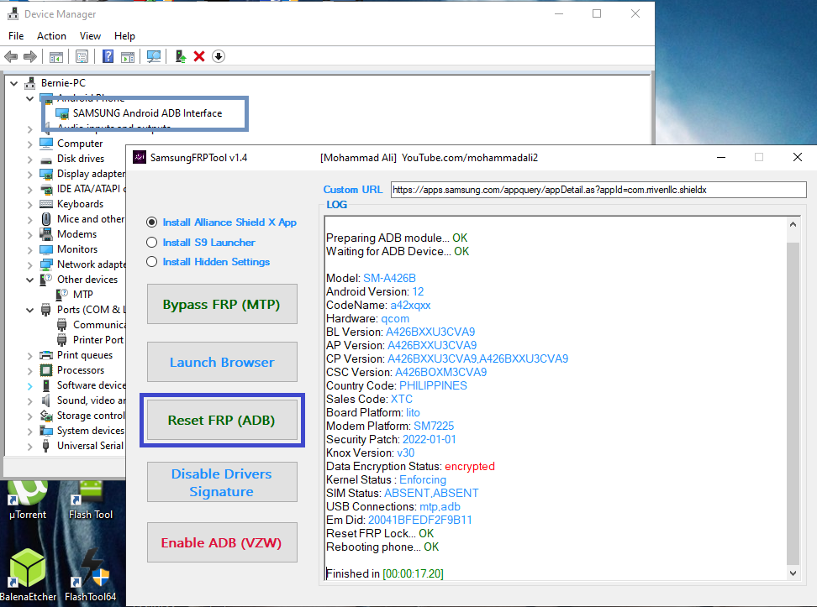Click the 'Model: SM-A426B' log line
The image size is (817, 607).
371,278
